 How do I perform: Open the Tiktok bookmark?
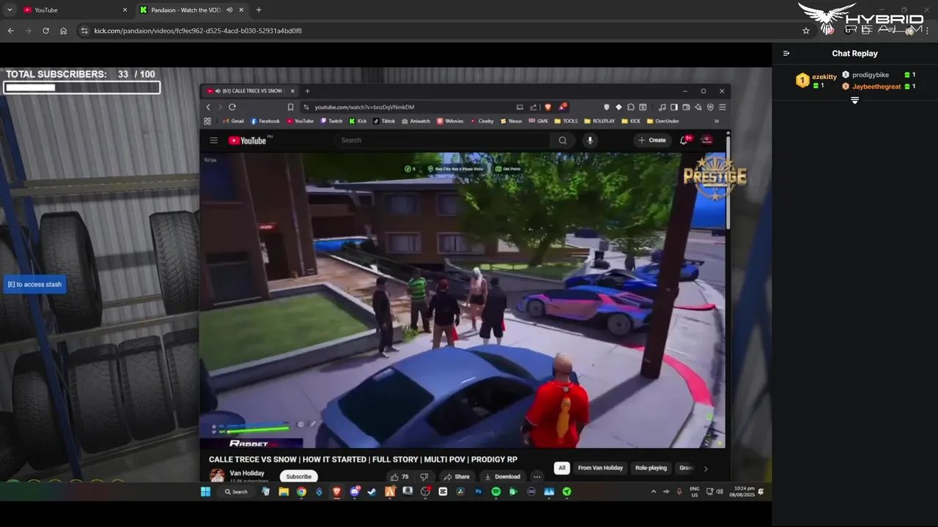pyautogui.click(x=384, y=121)
